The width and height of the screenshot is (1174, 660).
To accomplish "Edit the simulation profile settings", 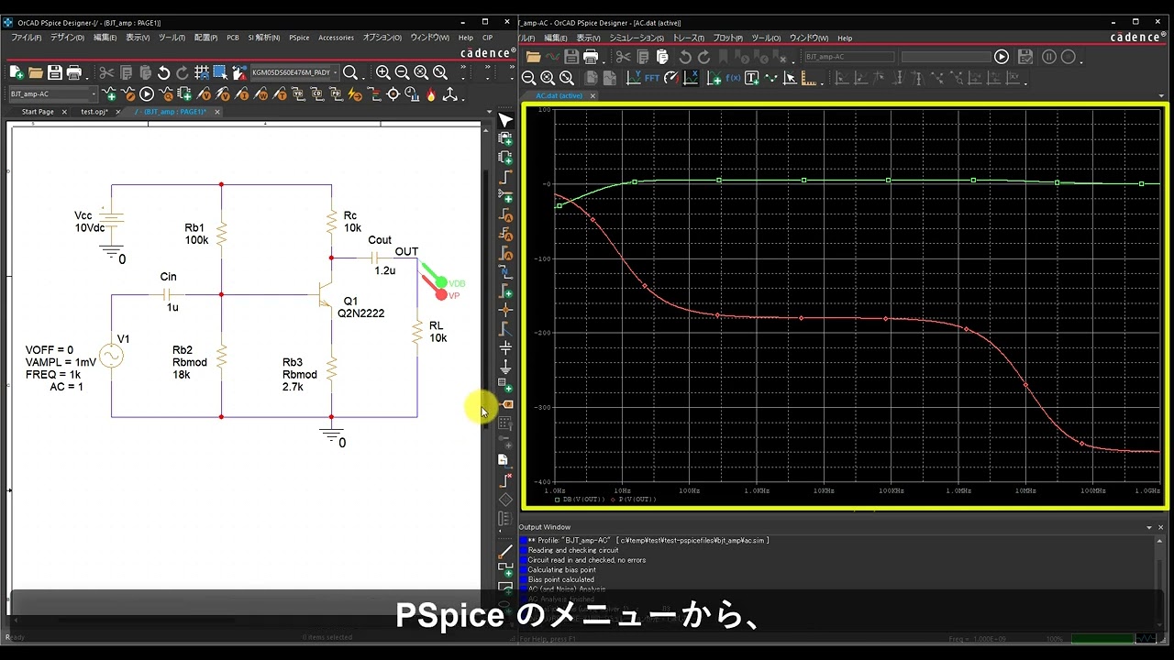I will (x=128, y=93).
